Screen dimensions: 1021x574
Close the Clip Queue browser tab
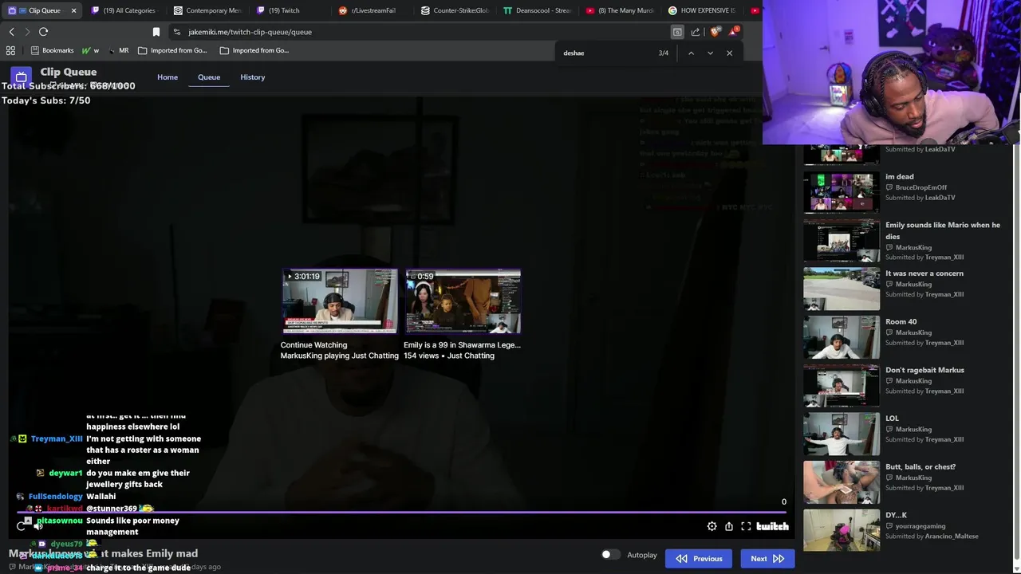[73, 10]
